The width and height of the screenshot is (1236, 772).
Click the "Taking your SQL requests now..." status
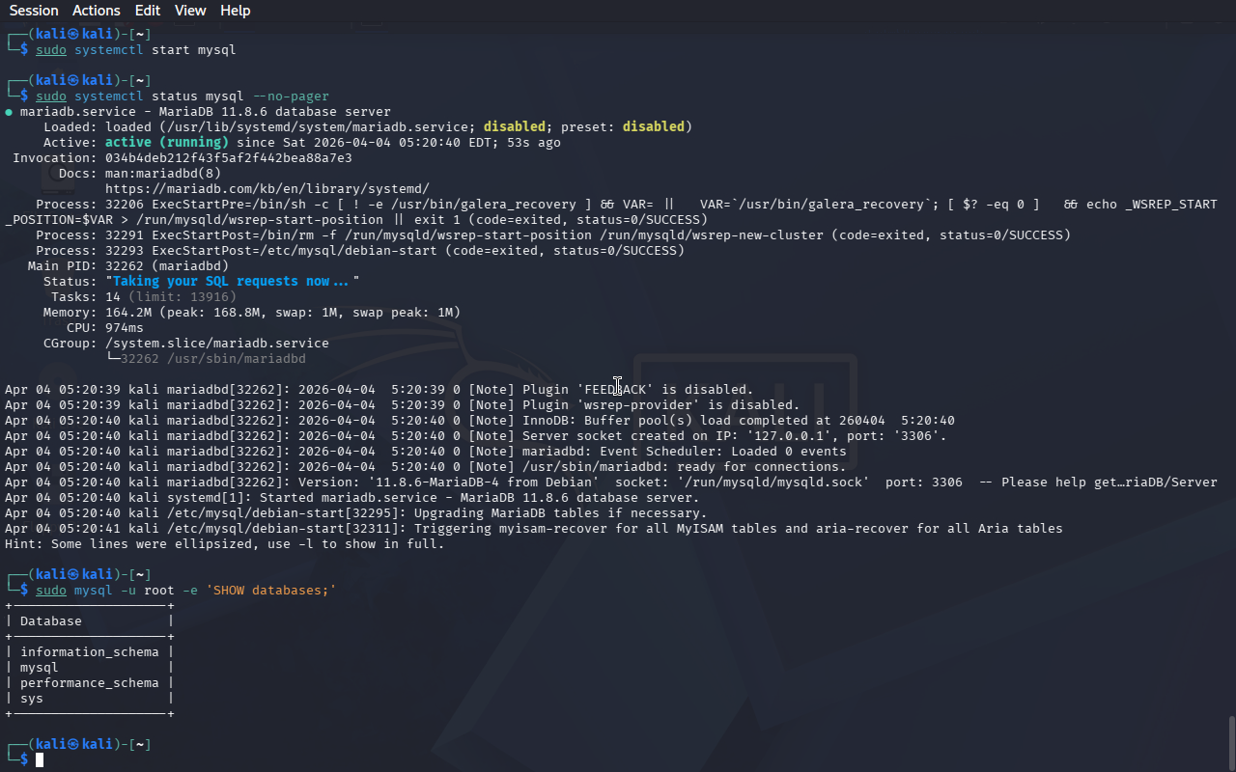232,282
